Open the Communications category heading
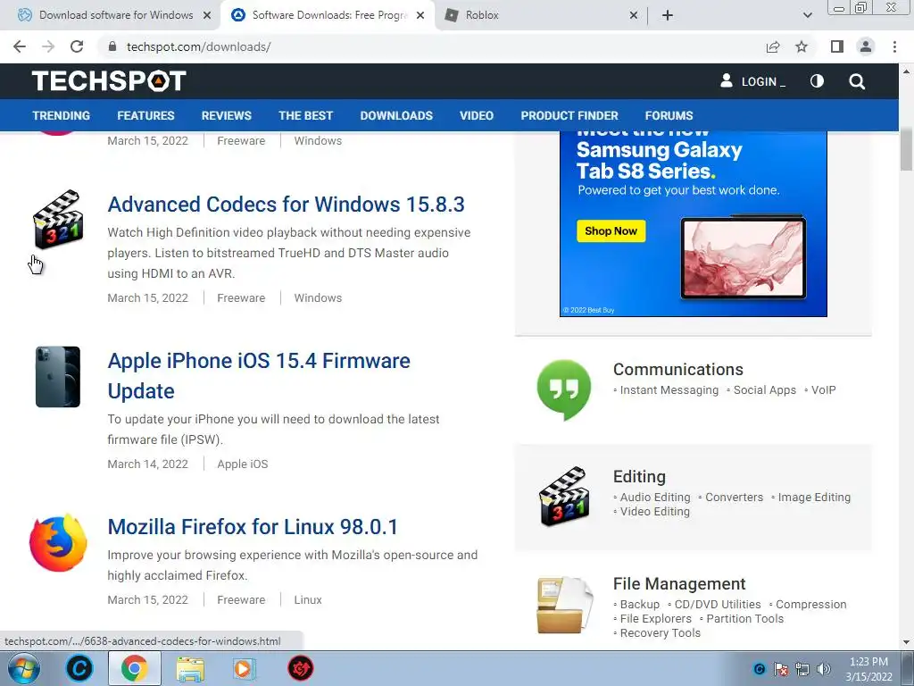This screenshot has width=914, height=686. click(x=678, y=369)
